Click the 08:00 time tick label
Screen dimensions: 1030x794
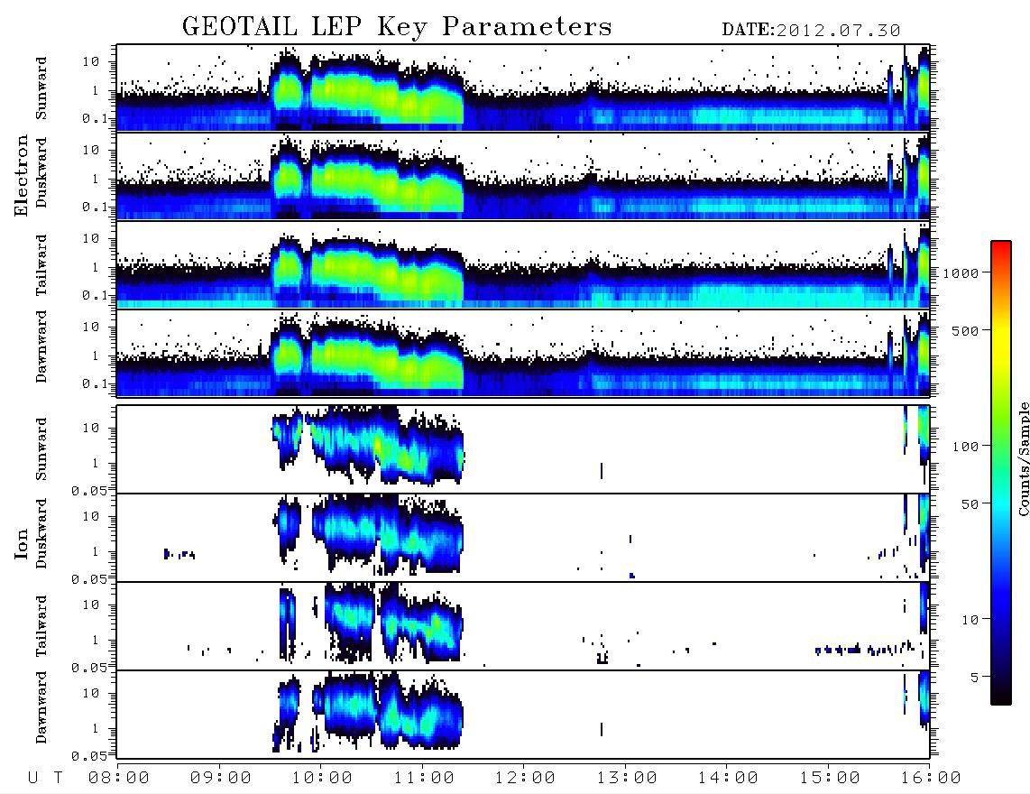119,779
